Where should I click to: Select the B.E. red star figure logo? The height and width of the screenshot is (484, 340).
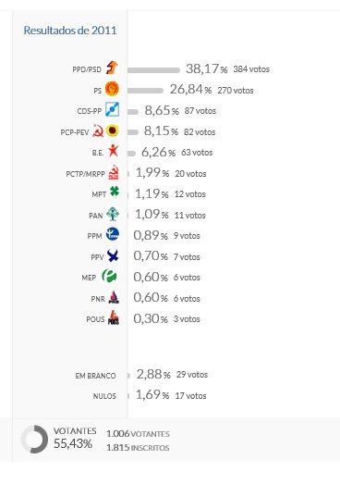click(113, 151)
